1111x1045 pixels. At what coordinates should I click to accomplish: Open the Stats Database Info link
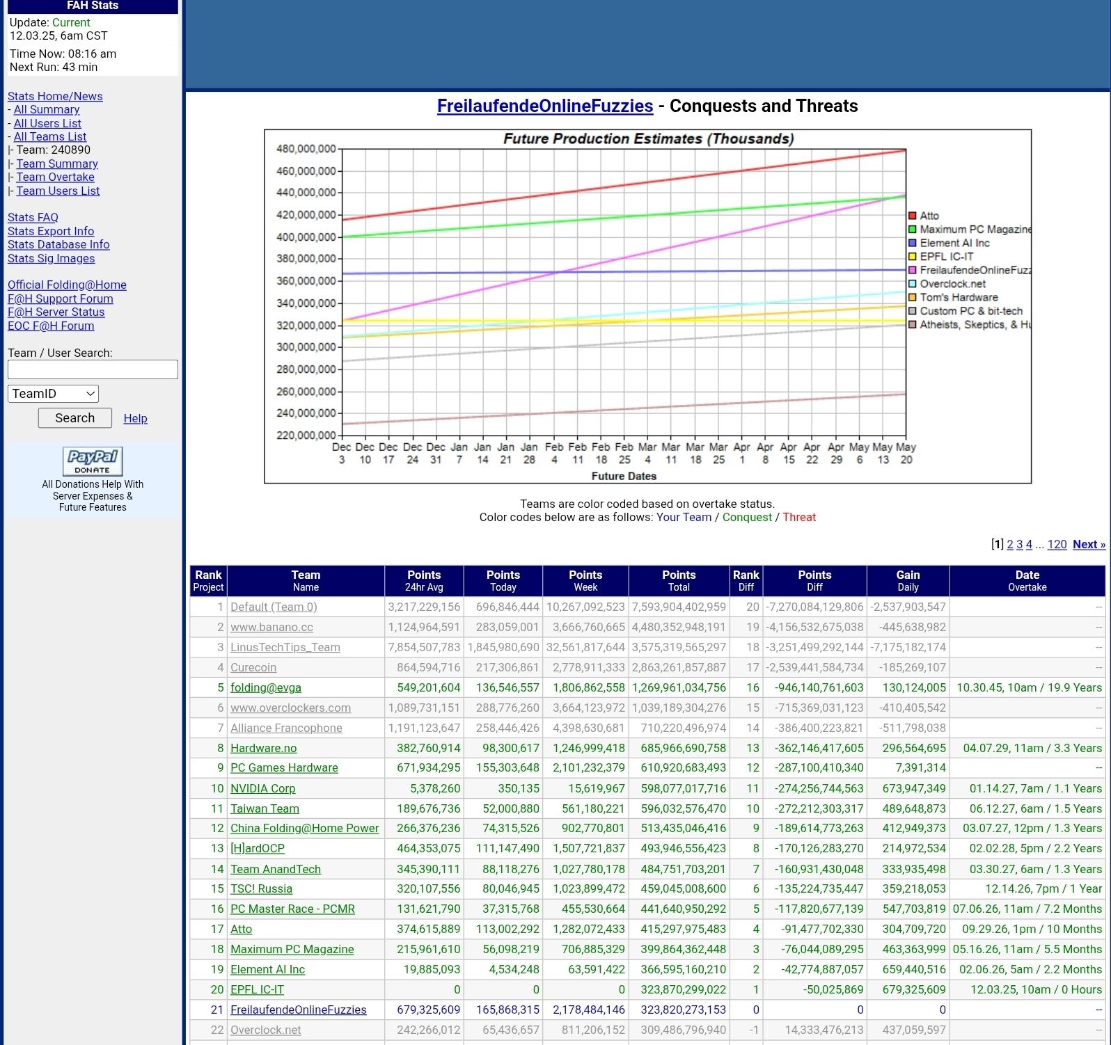pos(58,244)
